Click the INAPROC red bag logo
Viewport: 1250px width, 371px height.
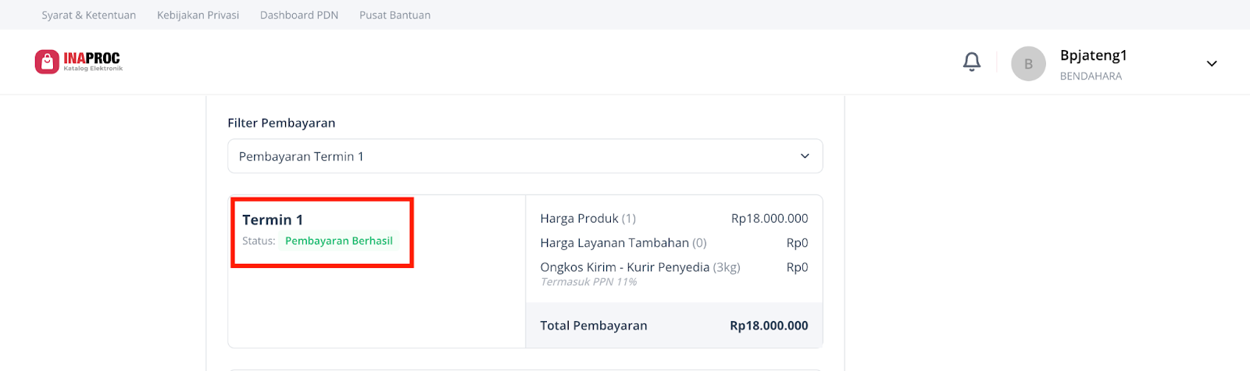47,62
